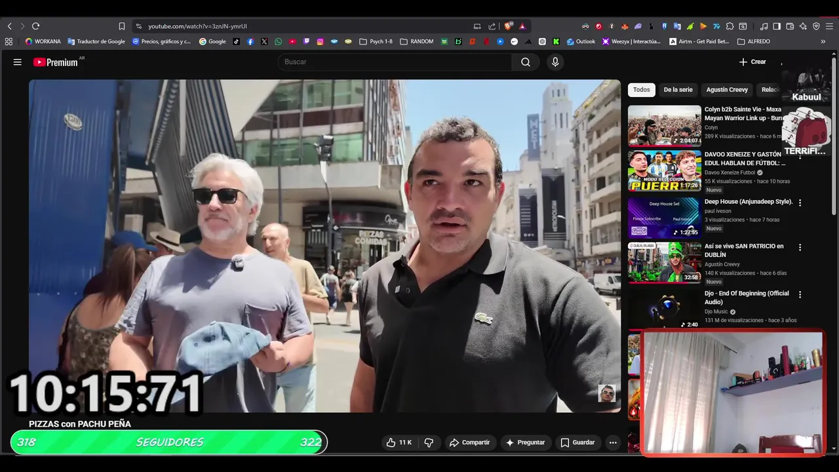Screen dimensions: 839x472
Task: Open Brave Rewards triangle icon
Action: coord(522,26)
